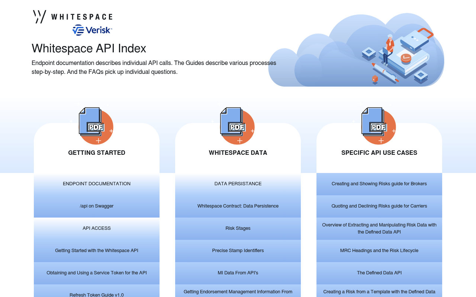
Task: Click the Endpoint Documentation section heading
Action: [97, 184]
